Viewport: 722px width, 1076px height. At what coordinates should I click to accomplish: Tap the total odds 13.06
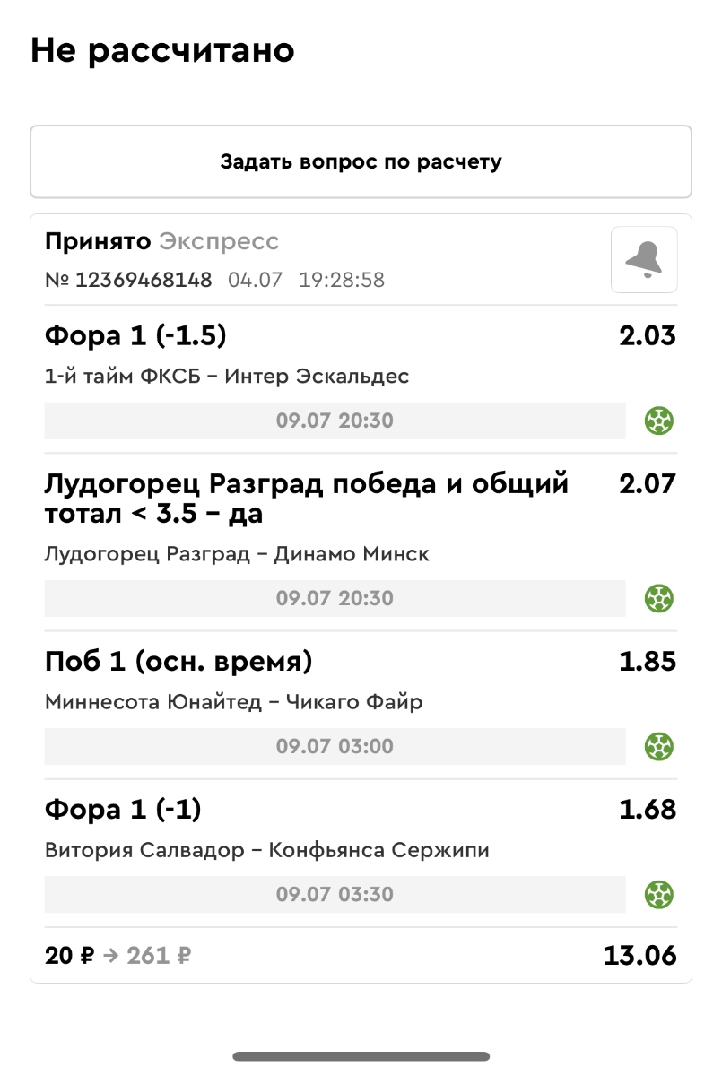click(639, 956)
